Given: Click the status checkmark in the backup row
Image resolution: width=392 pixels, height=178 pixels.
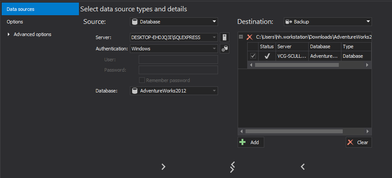Looking at the screenshot, I should click(x=267, y=56).
